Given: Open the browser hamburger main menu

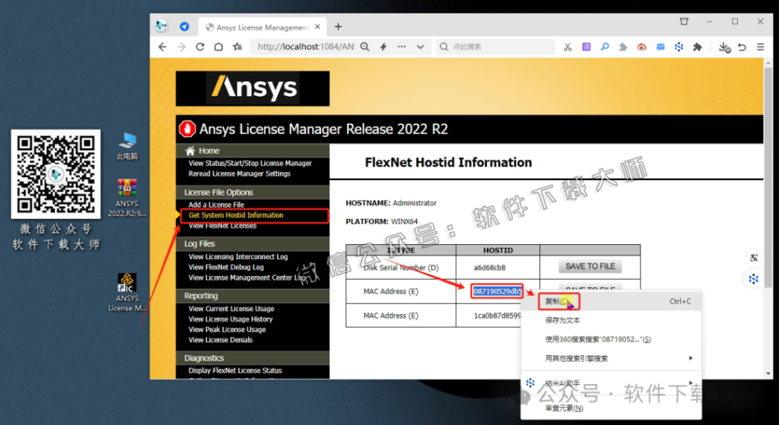Looking at the screenshot, I should (x=760, y=47).
